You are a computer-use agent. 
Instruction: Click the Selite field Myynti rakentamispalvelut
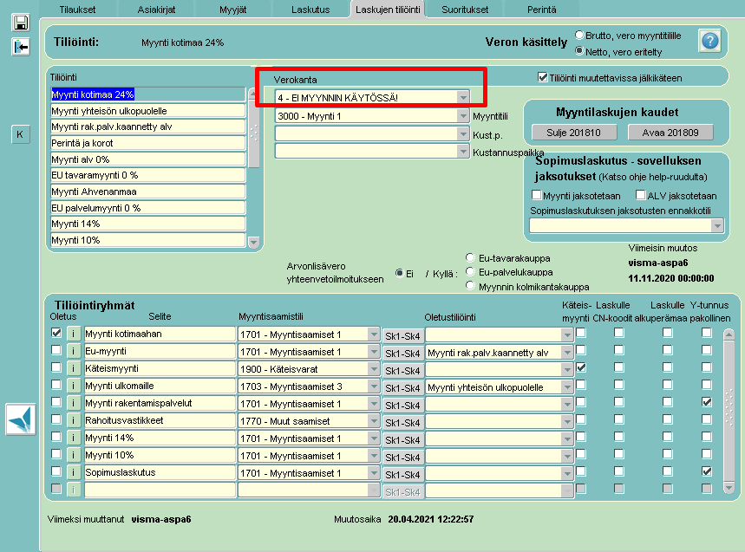click(x=160, y=404)
